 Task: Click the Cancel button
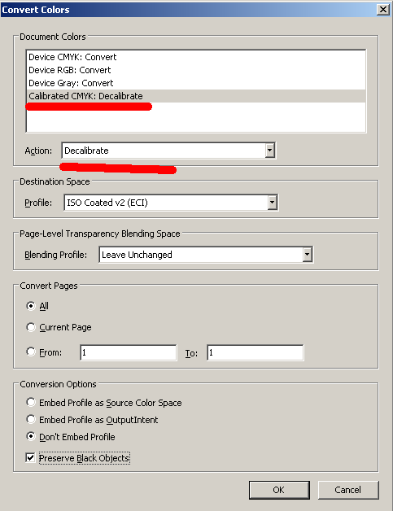coord(348,490)
